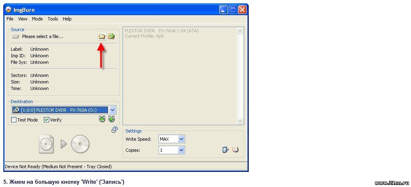411x187 pixels.
Task: Click the PLEXTOR DVDR PX-760A 1.04 (ATA) line
Action: (x=161, y=31)
